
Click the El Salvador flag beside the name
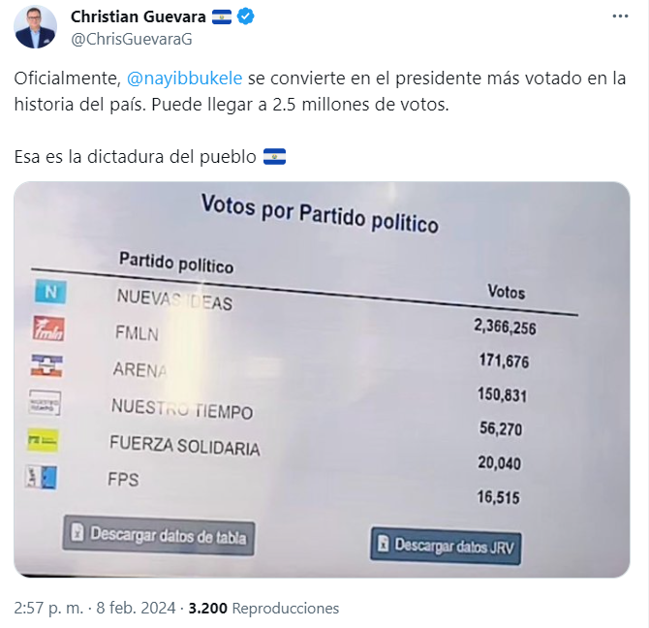pos(222,17)
